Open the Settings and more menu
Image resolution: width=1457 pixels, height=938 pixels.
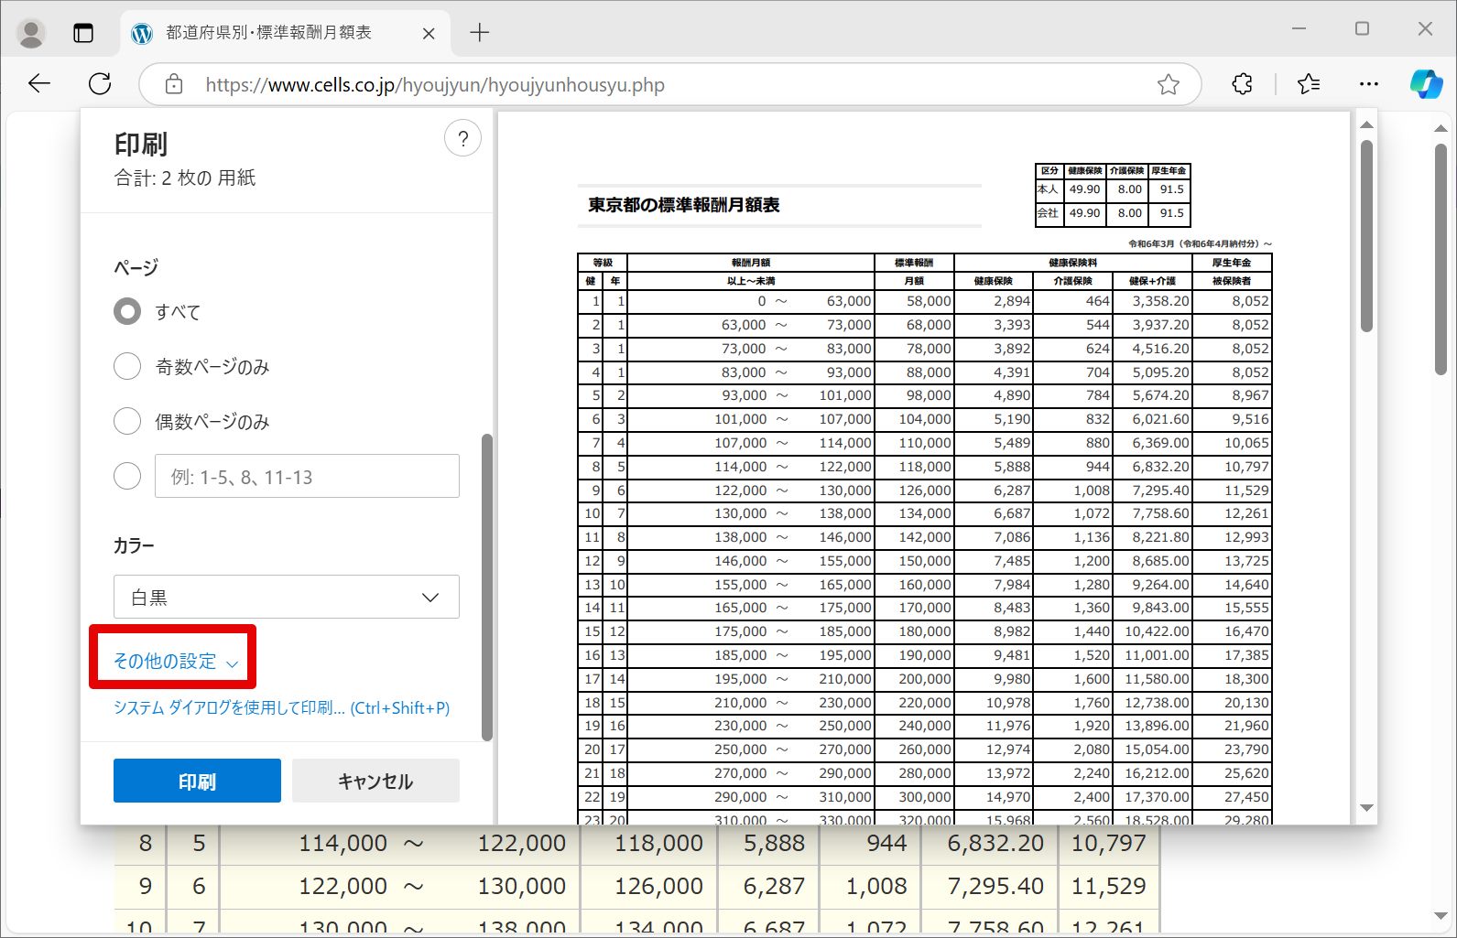[1369, 84]
